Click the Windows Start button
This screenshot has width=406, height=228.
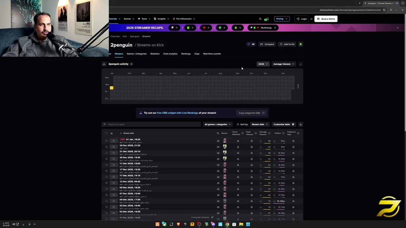coord(248,224)
